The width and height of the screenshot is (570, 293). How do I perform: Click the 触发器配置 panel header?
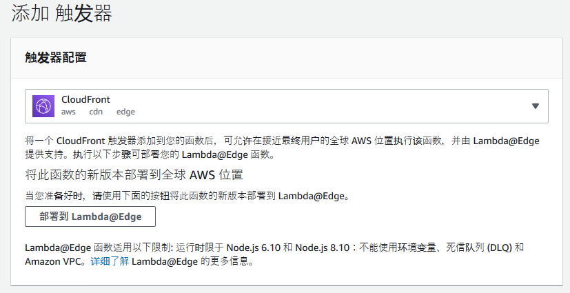point(56,57)
